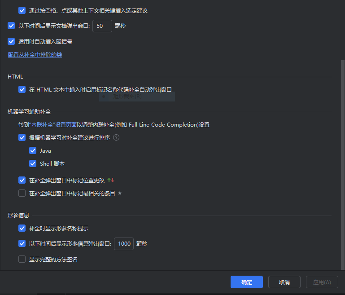Toggle 以下时间后显示形参信息弹出窗口 checkbox
The width and height of the screenshot is (345, 295).
pyautogui.click(x=22, y=243)
